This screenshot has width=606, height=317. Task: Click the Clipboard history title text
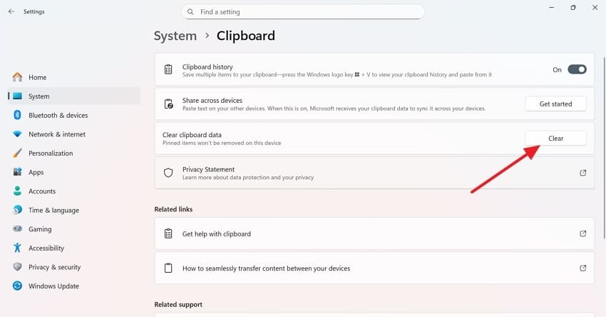point(207,66)
